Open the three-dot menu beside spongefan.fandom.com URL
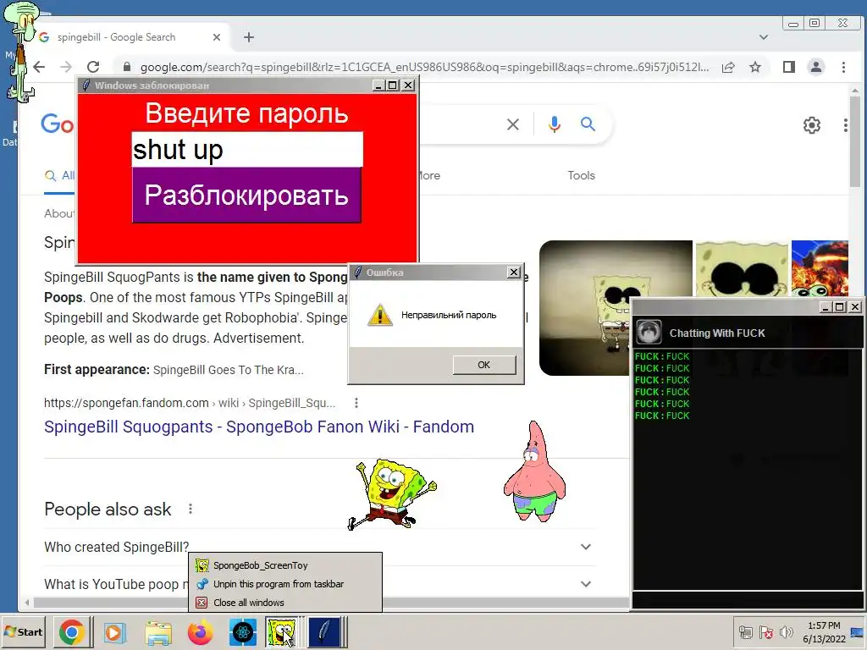Image resolution: width=867 pixels, height=650 pixels. [x=356, y=403]
